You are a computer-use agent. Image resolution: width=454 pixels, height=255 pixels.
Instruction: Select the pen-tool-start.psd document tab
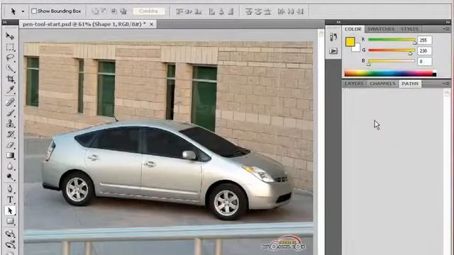coord(84,24)
